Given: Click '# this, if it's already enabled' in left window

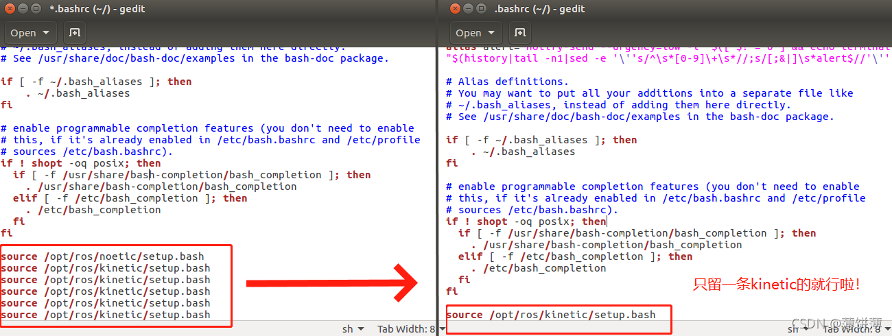Looking at the screenshot, I should pyautogui.click(x=210, y=140).
